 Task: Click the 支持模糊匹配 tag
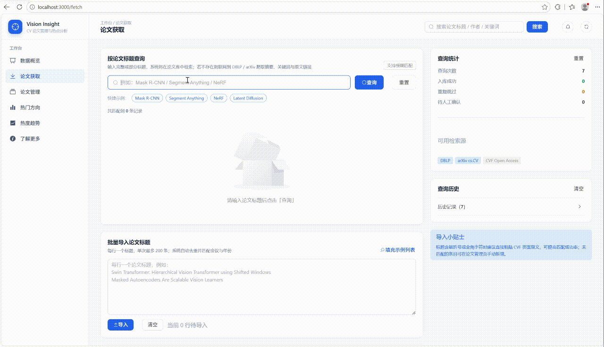click(400, 66)
